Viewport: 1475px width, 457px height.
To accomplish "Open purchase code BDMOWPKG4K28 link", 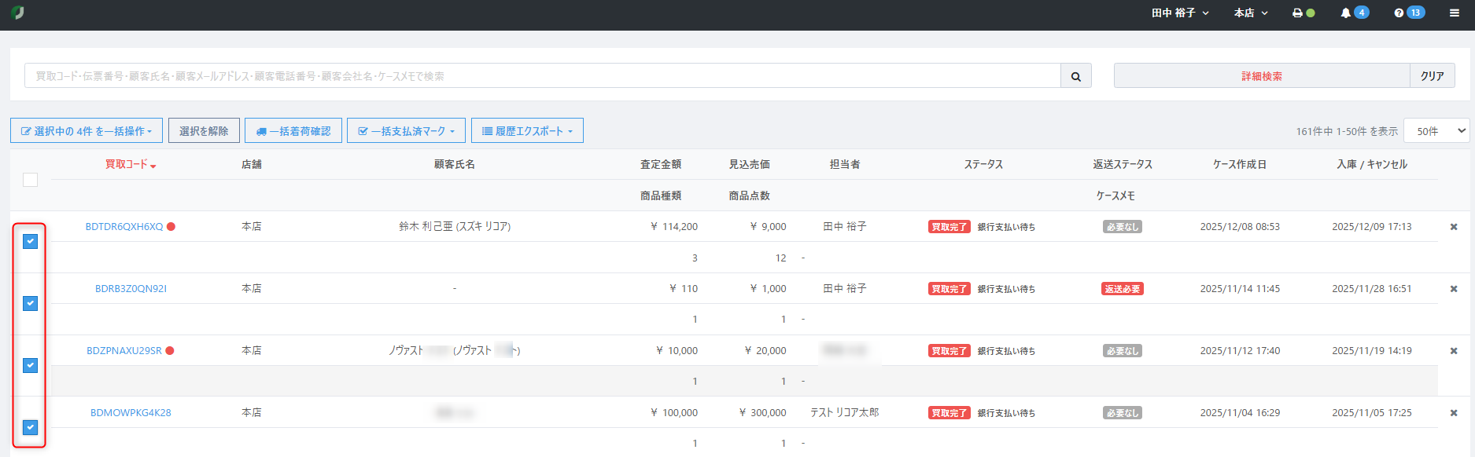I will click(131, 412).
